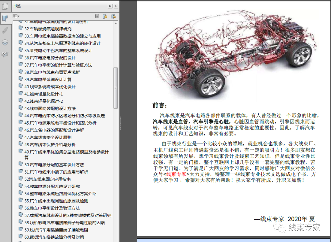Viewport: 331px width, 242px height.
Task: Open the page thumbnails panel
Action: pyautogui.click(x=4, y=6)
